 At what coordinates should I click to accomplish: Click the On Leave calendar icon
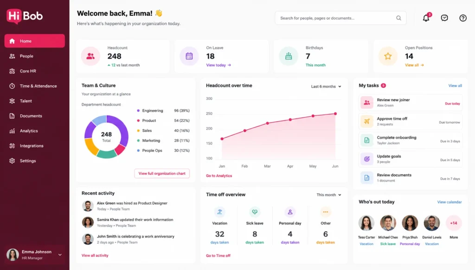[189, 56]
